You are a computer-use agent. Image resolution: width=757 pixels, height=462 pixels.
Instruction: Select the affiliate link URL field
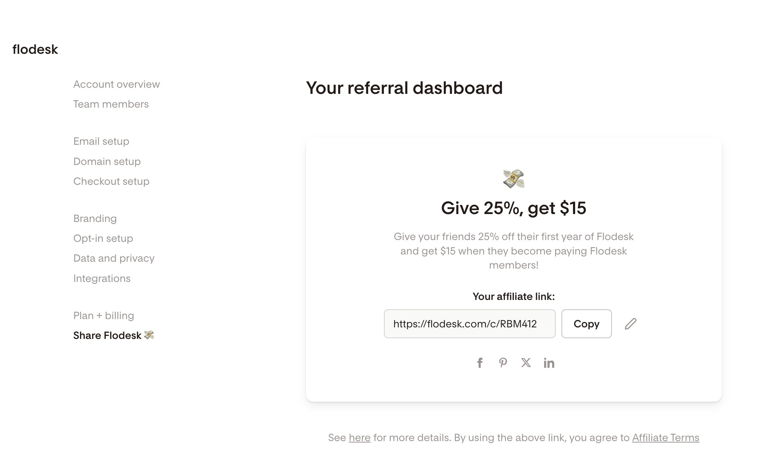point(469,324)
